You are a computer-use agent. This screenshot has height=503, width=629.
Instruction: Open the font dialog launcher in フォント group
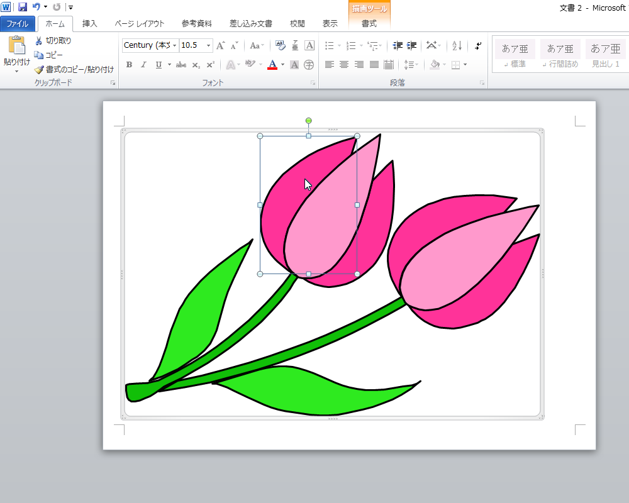click(313, 83)
